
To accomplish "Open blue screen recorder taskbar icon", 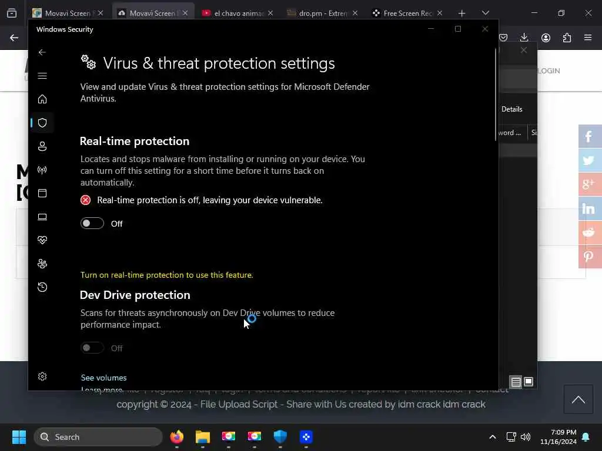I will point(306,437).
